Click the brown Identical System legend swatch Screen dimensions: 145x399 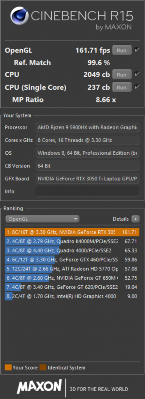tap(43, 367)
